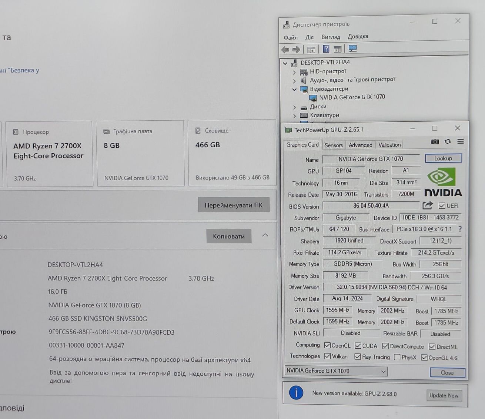Screen dimensions: 485x419
Task: Click the scan hardware monitor icon in Device Manager
Action: (352, 48)
